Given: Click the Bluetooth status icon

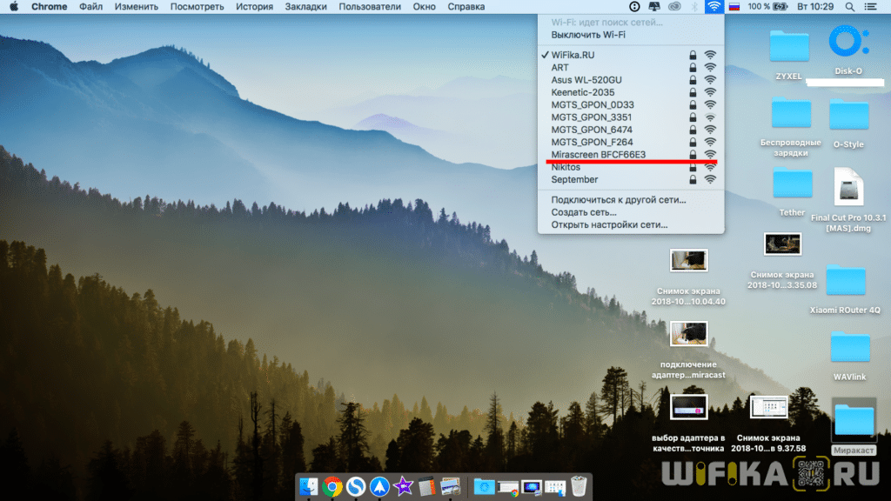Looking at the screenshot, I should [693, 7].
